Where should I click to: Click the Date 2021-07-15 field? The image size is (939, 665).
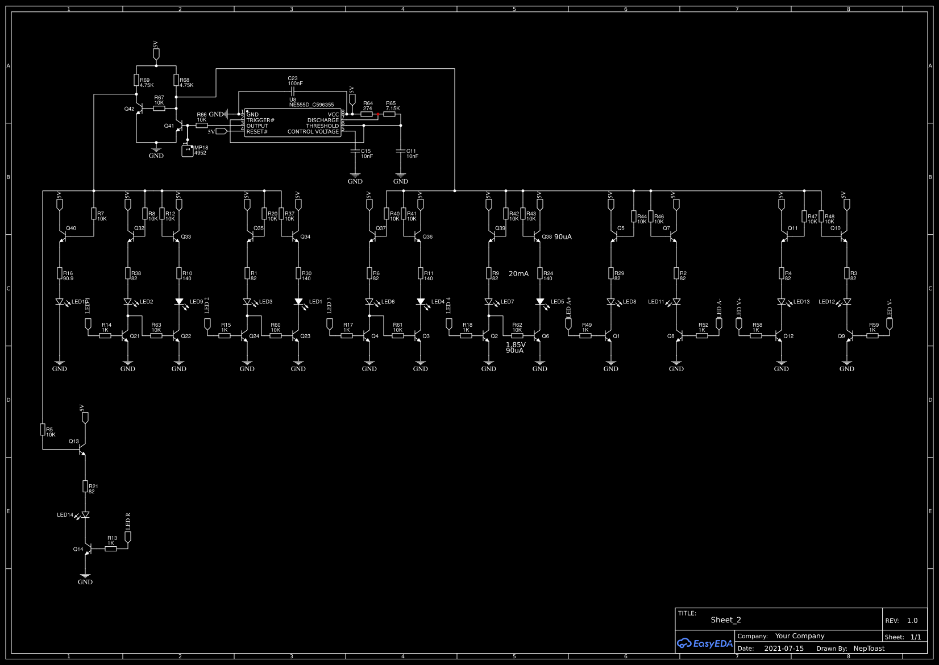pos(784,648)
